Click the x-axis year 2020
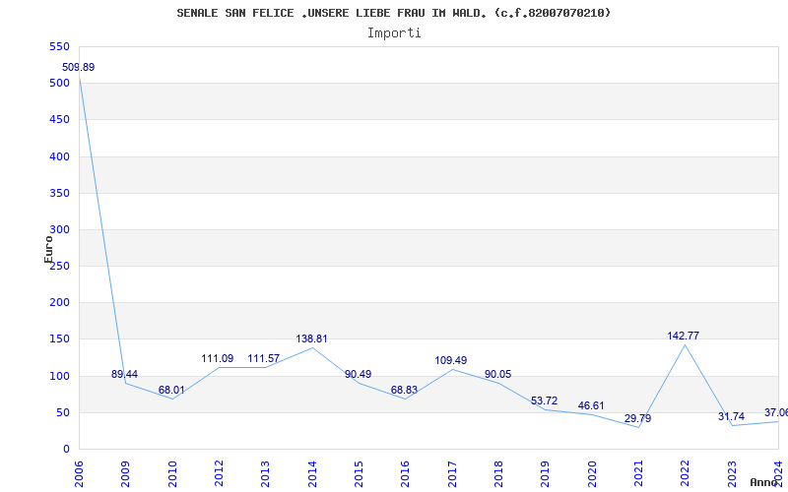The height and width of the screenshot is (492, 788). pyautogui.click(x=592, y=473)
